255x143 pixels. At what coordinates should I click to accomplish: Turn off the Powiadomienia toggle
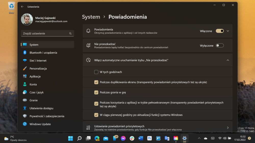(220, 31)
